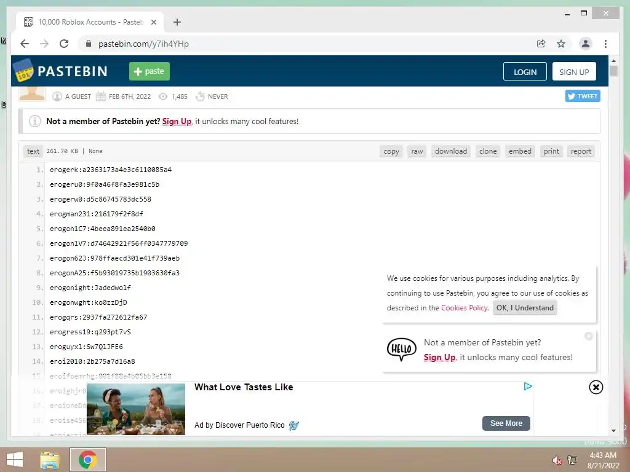Click the user icon beside A GUEST
Image resolution: width=630 pixels, height=472 pixels.
click(x=57, y=96)
